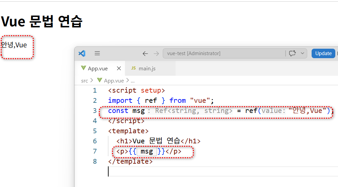Click line number 3 in gutter
The image size is (338, 187).
95,111
